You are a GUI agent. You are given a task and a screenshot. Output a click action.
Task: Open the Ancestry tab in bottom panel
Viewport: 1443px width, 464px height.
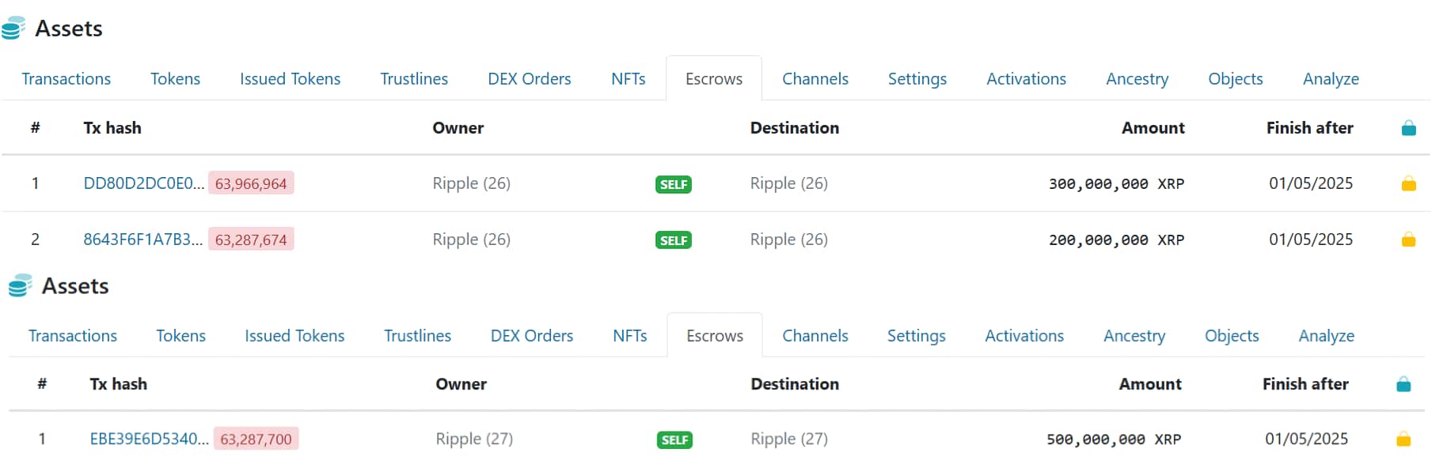1134,336
